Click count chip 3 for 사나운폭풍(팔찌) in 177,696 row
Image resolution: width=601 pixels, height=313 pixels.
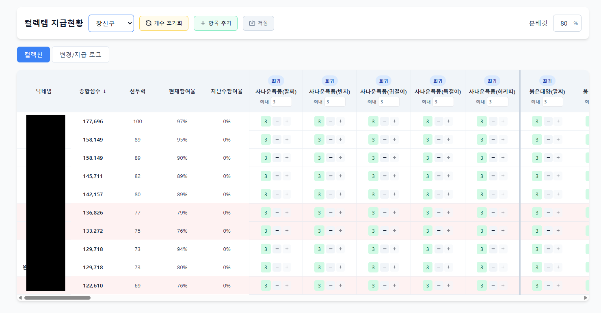pos(266,121)
